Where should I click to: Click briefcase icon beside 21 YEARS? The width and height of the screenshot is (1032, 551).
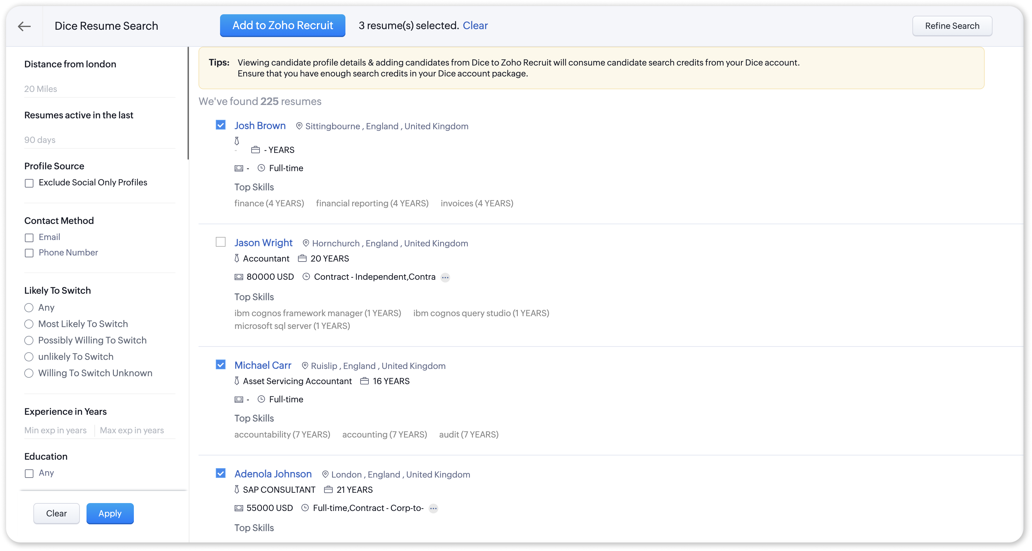tap(328, 489)
